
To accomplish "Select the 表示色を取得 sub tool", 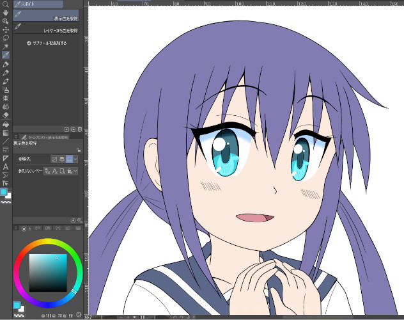I will tap(46, 15).
